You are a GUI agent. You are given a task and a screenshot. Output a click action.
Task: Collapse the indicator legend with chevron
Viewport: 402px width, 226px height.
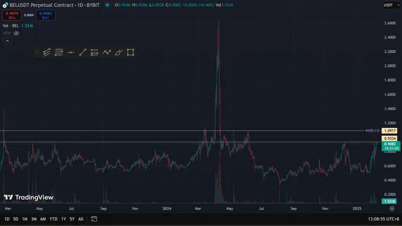coord(7,41)
